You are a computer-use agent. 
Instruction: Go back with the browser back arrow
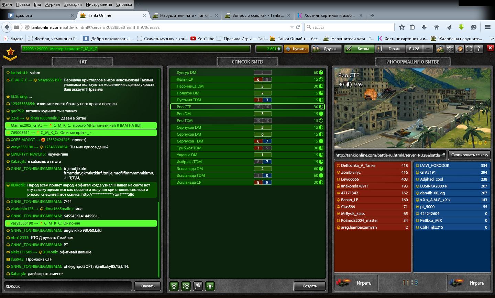(7, 27)
